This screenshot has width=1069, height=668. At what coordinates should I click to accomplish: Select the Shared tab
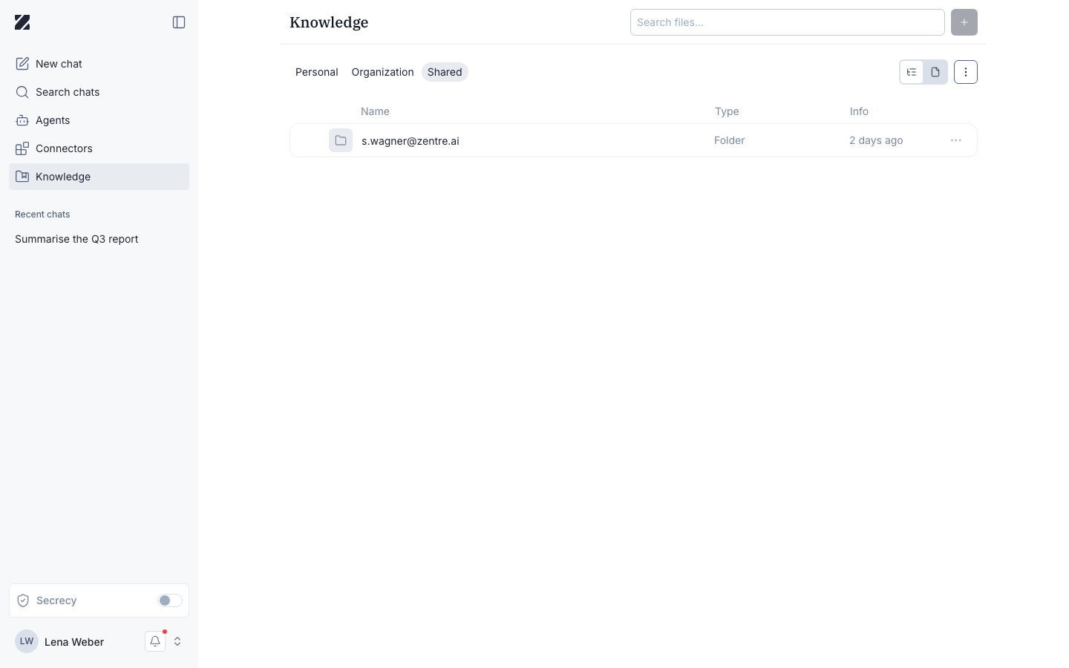(x=445, y=72)
